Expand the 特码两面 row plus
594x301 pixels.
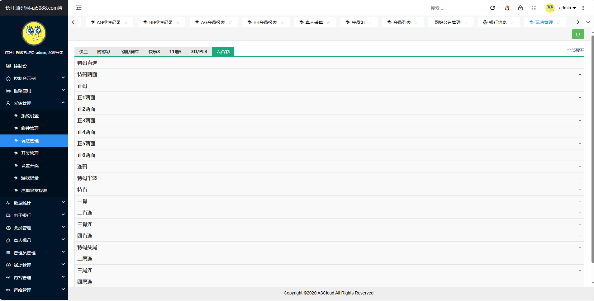click(x=580, y=74)
